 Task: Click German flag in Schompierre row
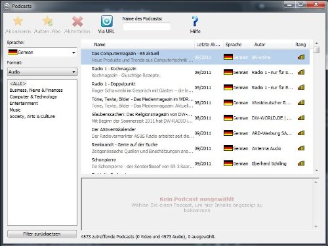click(228, 163)
